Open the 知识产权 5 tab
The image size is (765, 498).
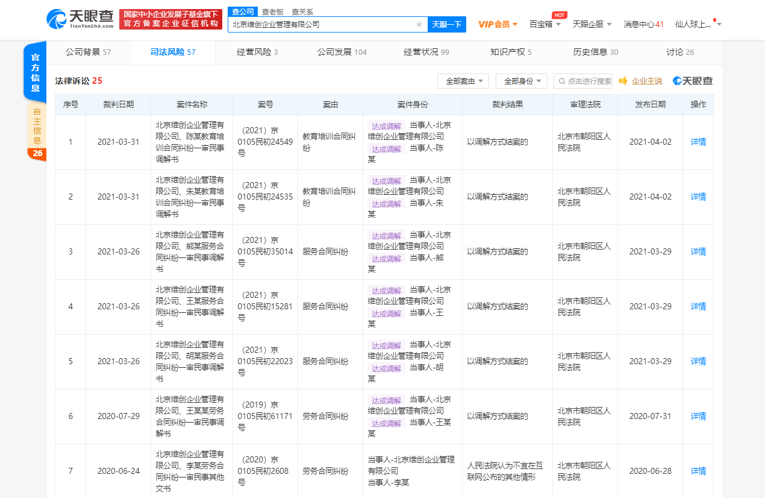511,52
